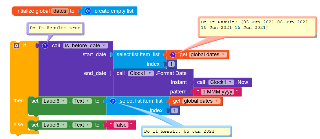
Task: Click the start_date parameter label
Action: click(94, 55)
